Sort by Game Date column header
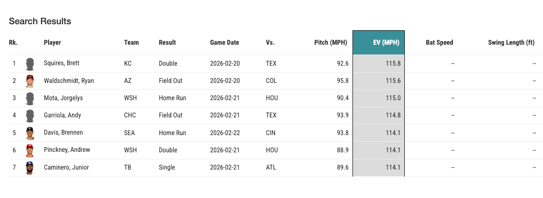Image resolution: width=543 pixels, height=198 pixels. pos(225,42)
